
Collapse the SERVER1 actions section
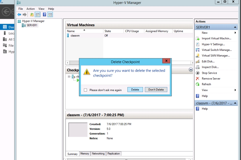235,27
